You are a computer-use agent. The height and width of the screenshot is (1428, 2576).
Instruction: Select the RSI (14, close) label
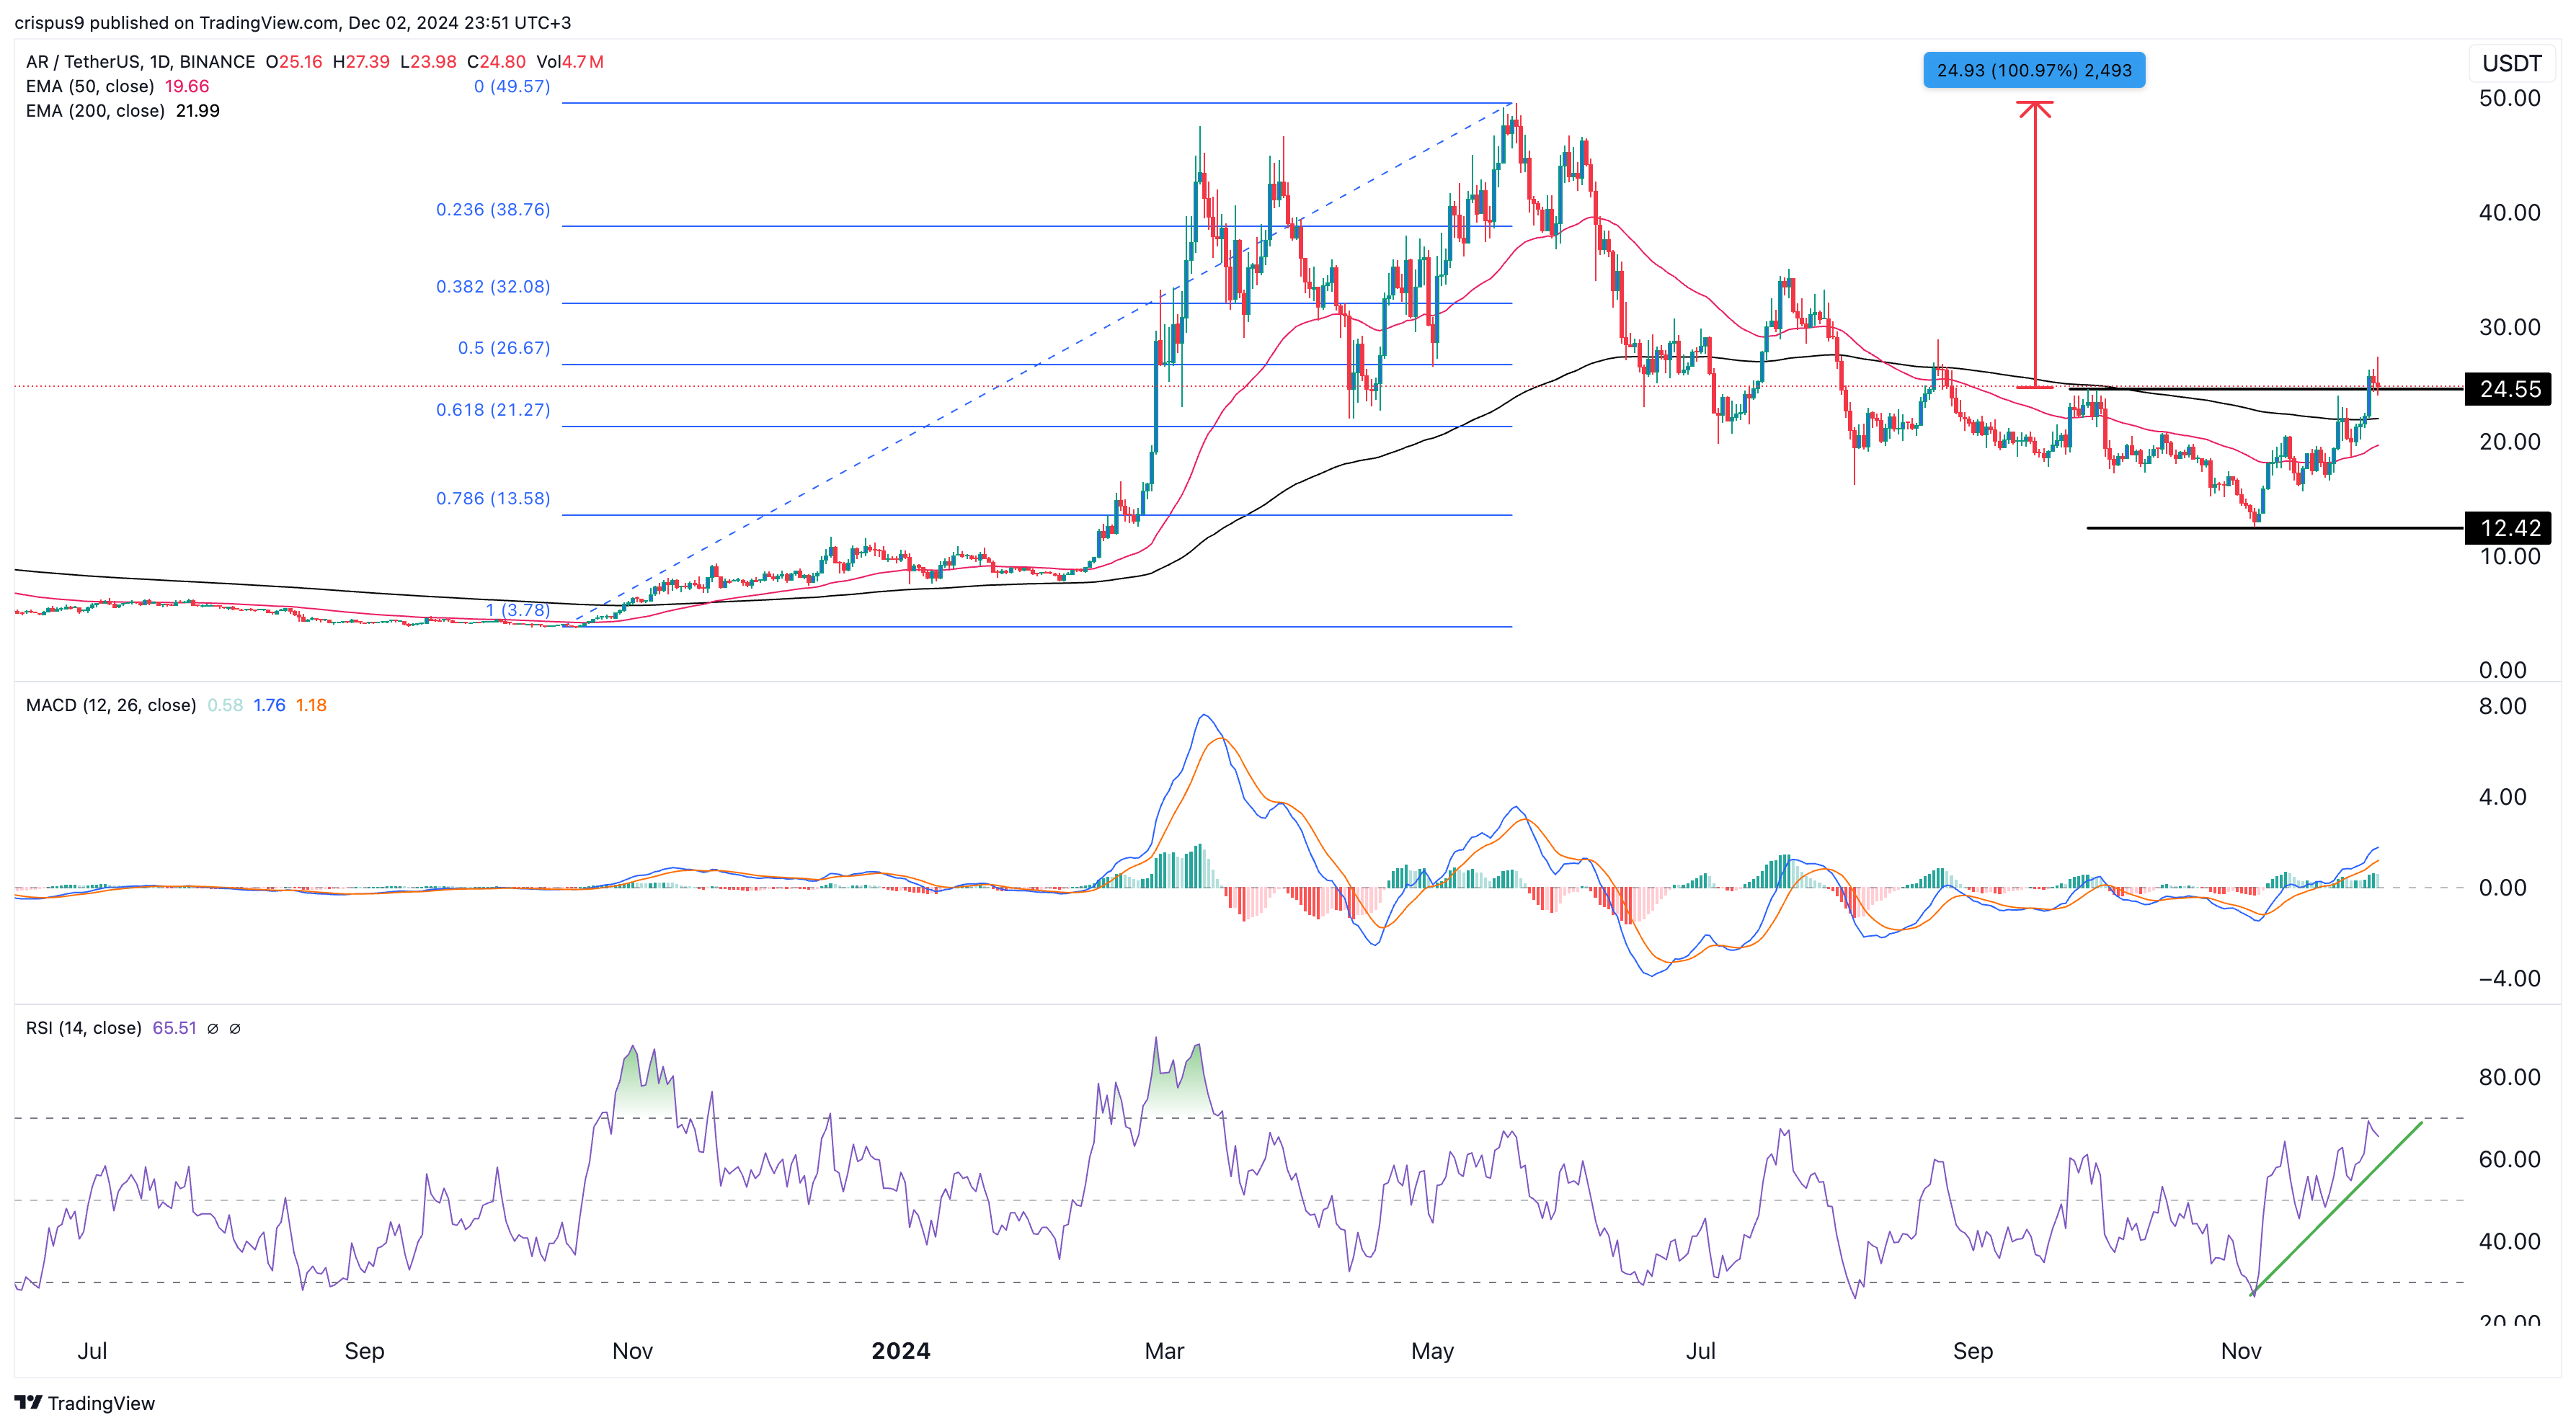(84, 1027)
